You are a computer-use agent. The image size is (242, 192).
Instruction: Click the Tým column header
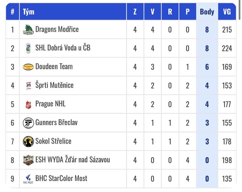pyautogui.click(x=29, y=12)
